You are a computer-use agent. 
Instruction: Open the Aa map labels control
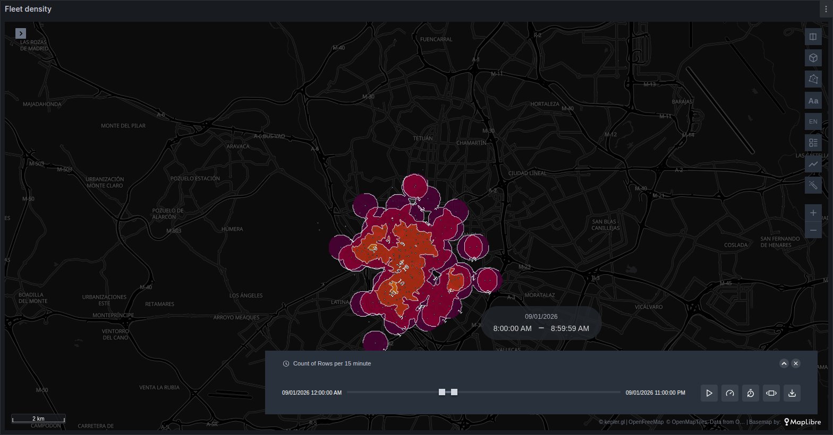point(813,100)
